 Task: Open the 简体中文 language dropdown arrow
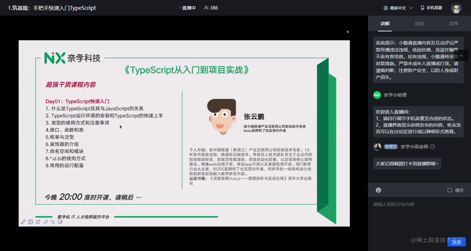(x=411, y=8)
